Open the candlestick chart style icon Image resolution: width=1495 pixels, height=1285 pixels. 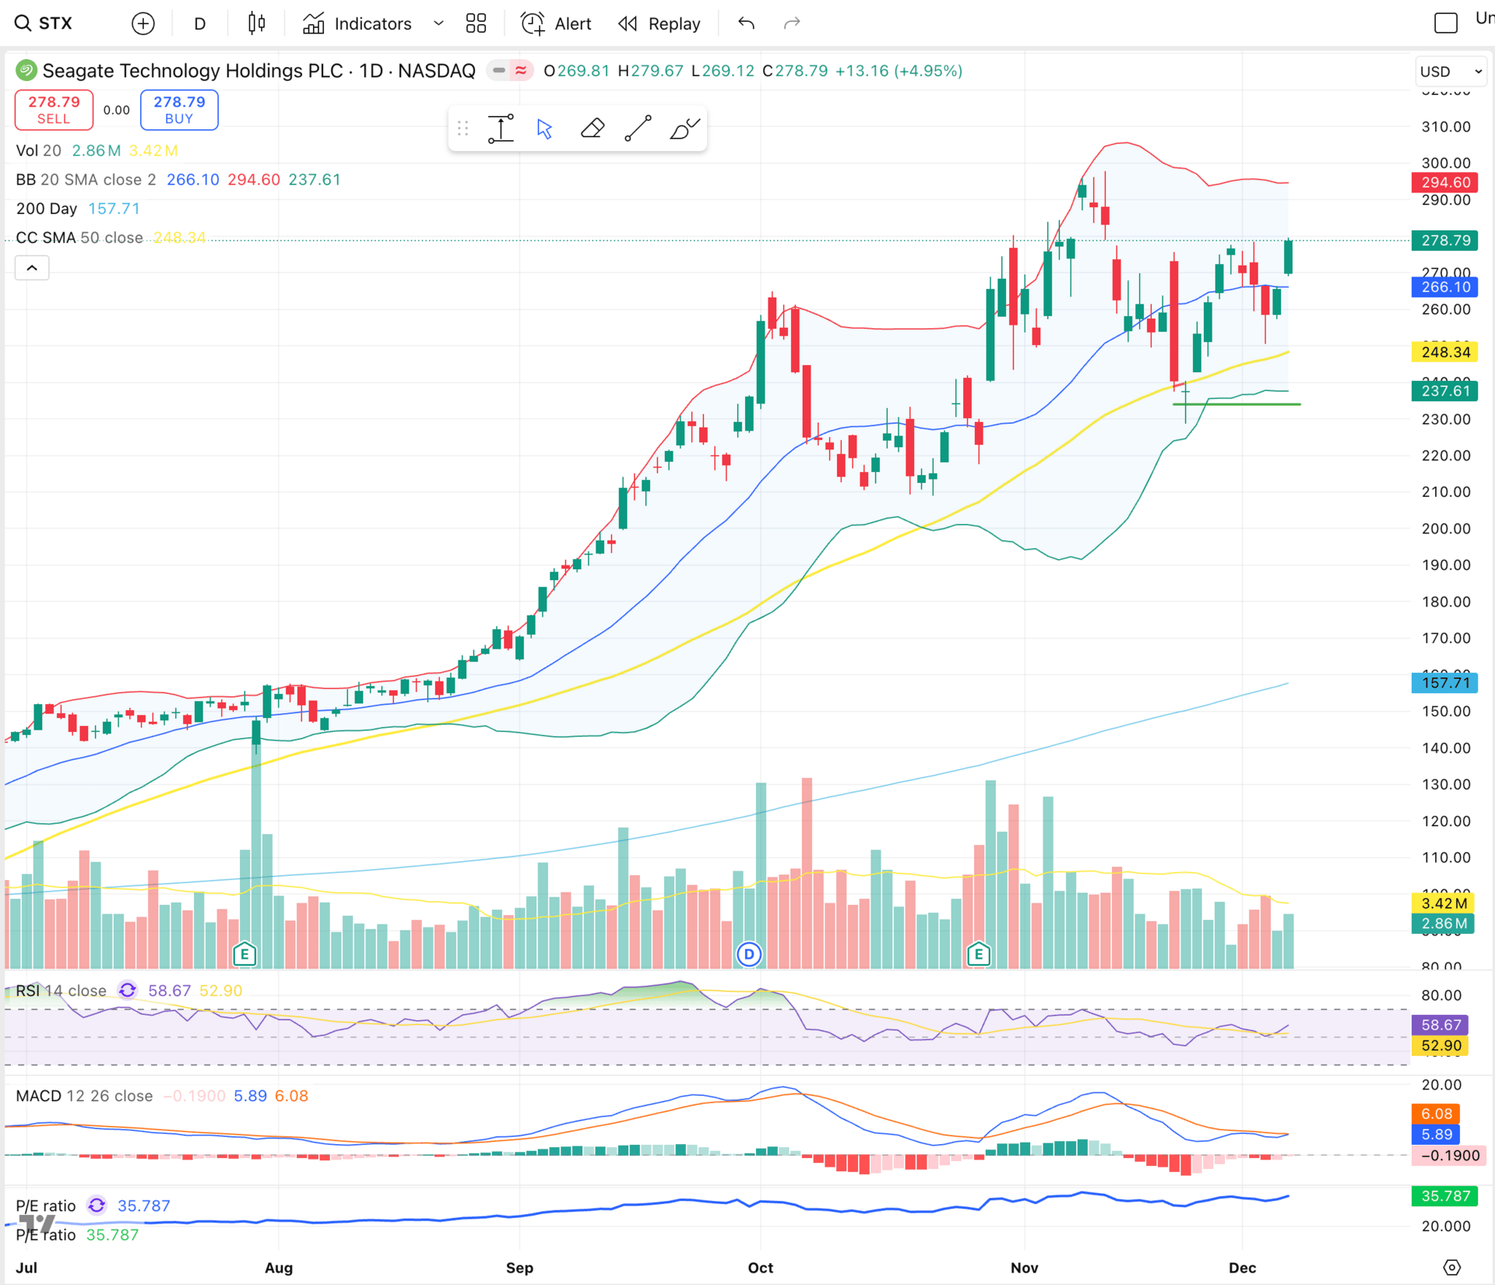coord(256,23)
